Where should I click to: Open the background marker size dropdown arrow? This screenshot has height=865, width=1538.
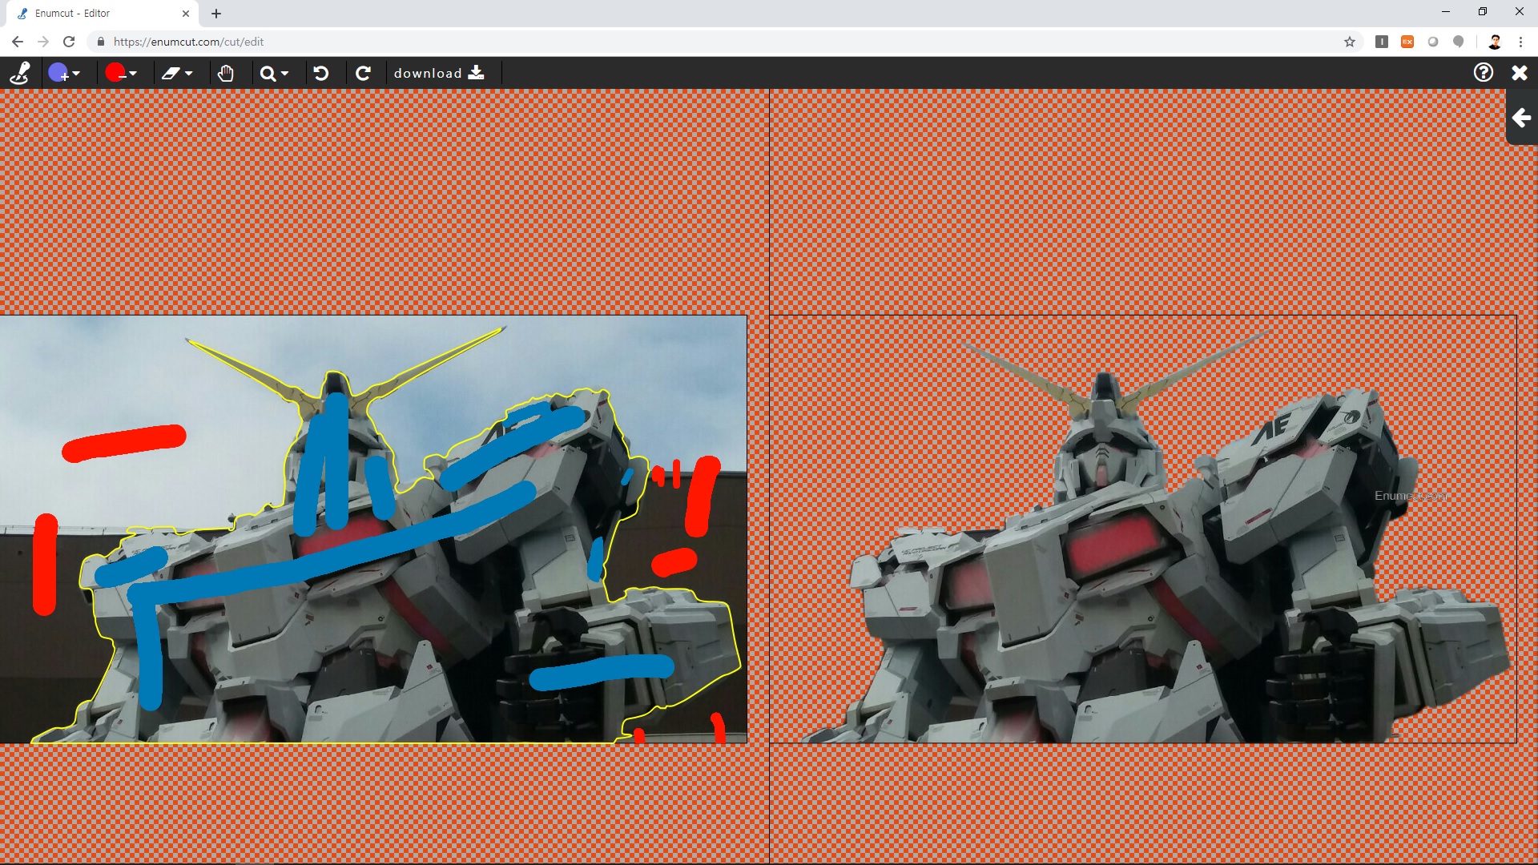click(x=133, y=74)
